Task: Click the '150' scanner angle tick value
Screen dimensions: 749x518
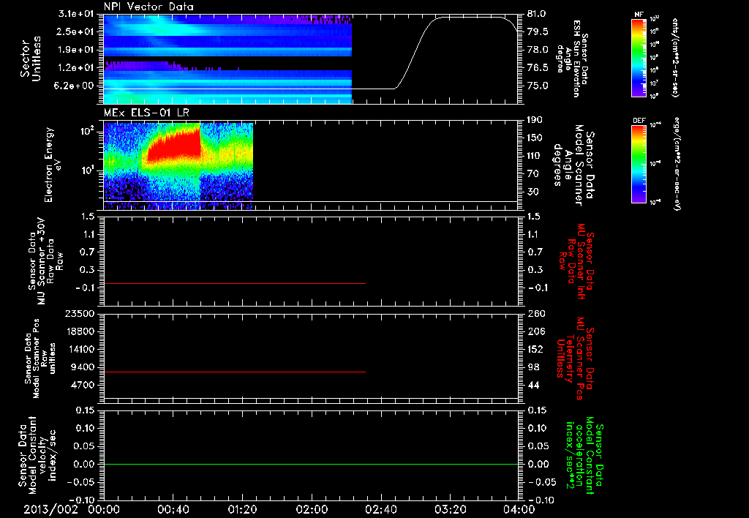Action: tap(535, 138)
